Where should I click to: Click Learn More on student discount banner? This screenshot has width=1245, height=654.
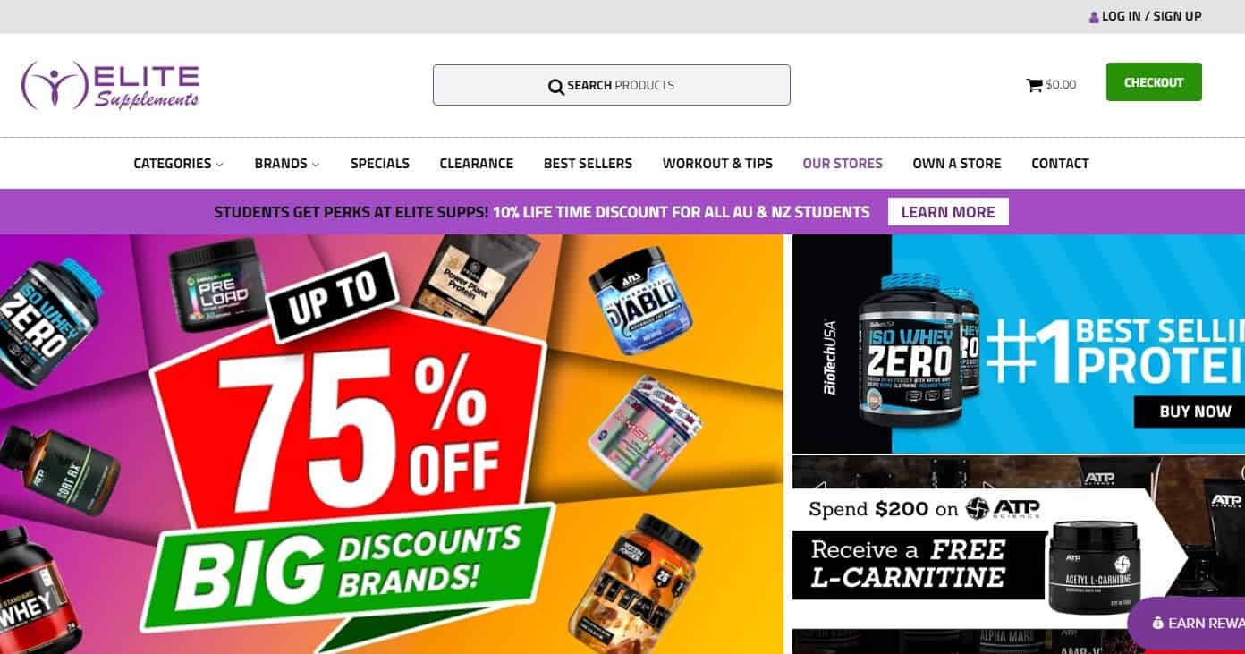(948, 212)
